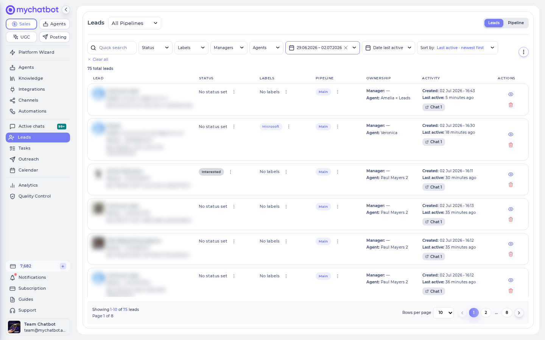Open Integrations in the sidebar
Viewport: 545px width, 340px height.
[38, 90]
